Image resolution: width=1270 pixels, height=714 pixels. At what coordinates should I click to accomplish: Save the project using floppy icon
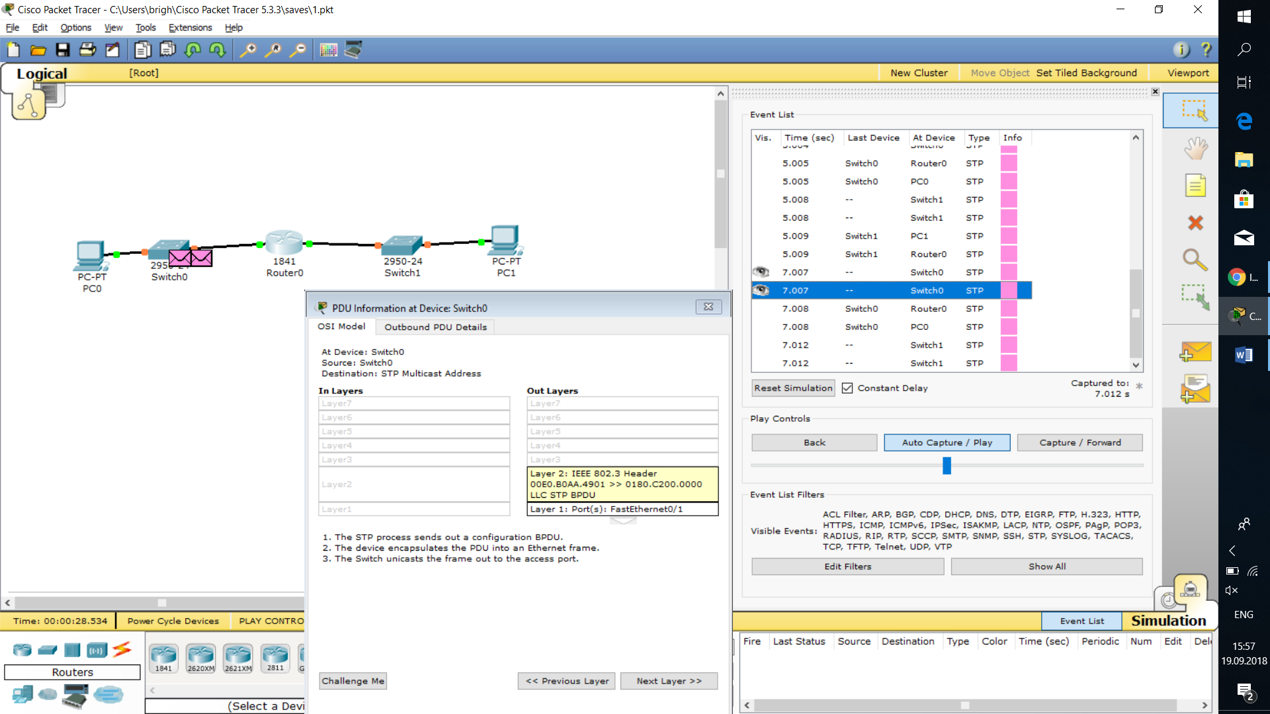coord(63,50)
